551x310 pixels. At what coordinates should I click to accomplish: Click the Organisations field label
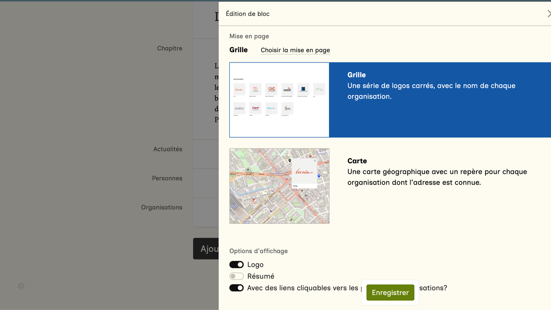click(x=161, y=207)
